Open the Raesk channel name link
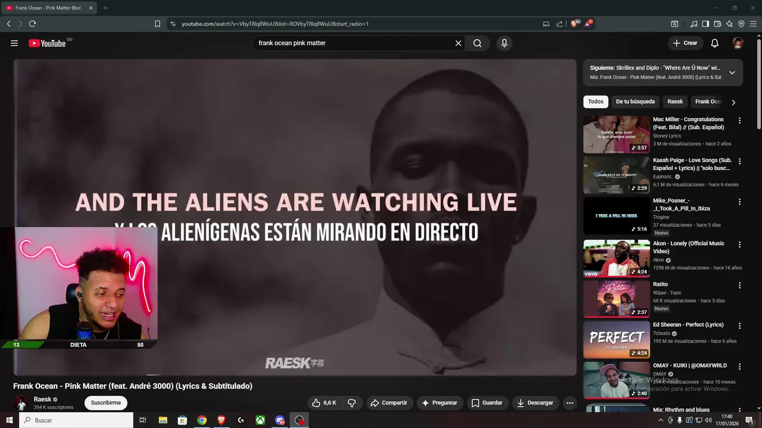This screenshot has height=428, width=762. [42, 399]
